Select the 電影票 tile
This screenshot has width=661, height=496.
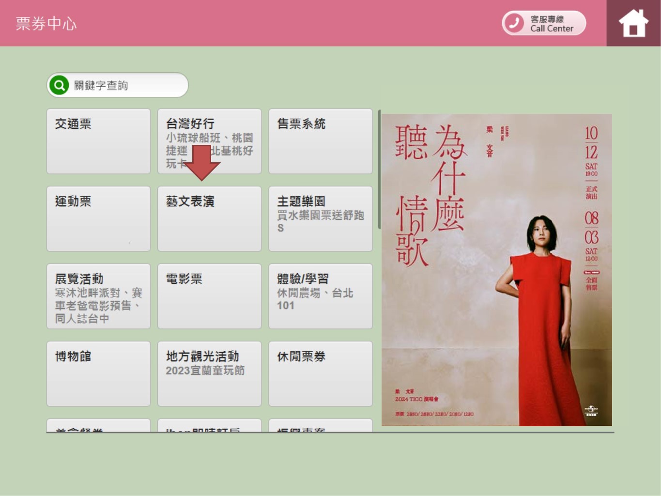point(209,296)
